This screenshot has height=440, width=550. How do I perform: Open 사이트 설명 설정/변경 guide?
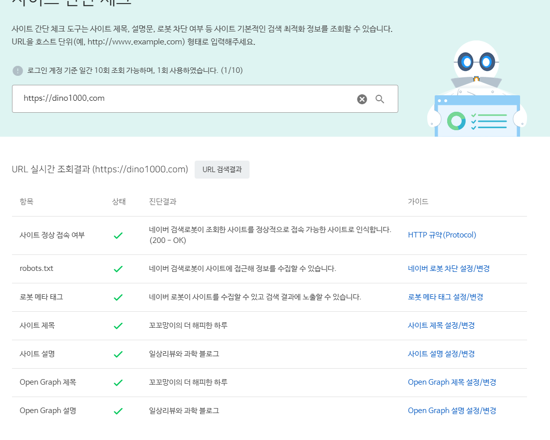[442, 354]
